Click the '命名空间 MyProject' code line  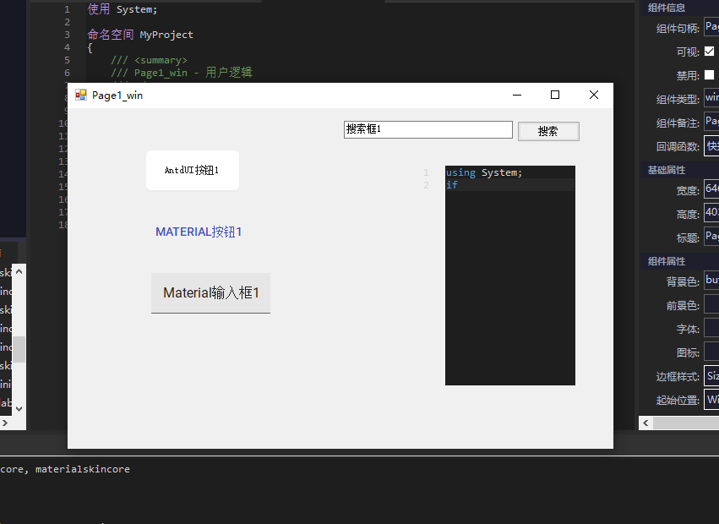140,35
